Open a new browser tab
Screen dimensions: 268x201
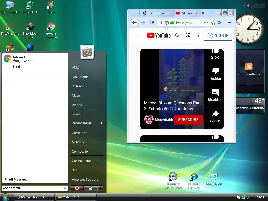[212, 13]
